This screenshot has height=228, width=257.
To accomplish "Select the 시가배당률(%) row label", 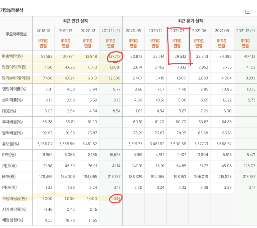I will coord(14,209).
